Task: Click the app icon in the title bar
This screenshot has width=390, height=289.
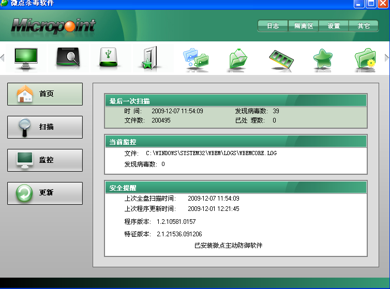Action: pos(4,3)
